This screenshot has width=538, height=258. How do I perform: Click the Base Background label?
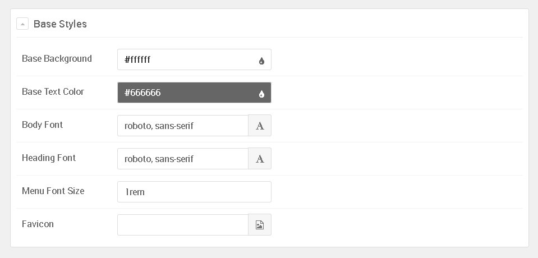57,58
